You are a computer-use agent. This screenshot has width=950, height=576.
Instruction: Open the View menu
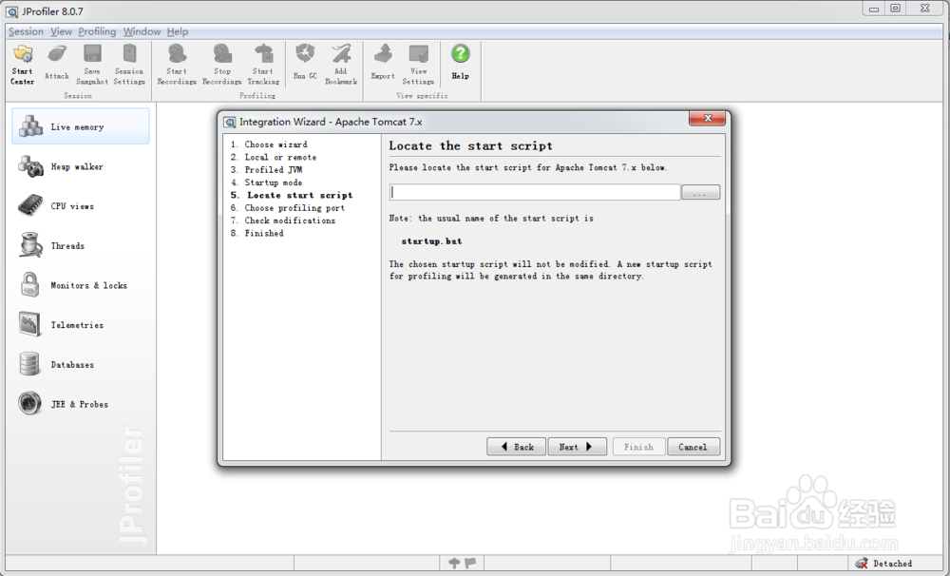(61, 31)
